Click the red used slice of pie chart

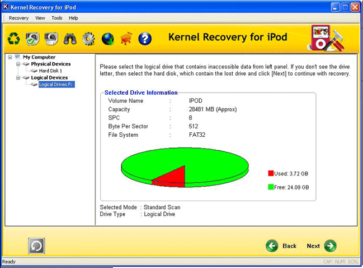[x=175, y=178]
